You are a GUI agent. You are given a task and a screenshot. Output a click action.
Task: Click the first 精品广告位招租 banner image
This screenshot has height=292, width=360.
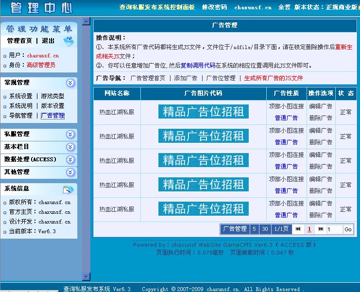(x=203, y=112)
